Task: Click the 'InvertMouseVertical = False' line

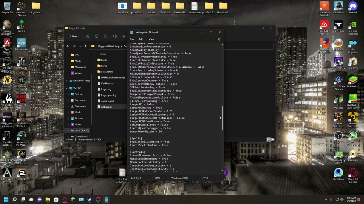Action: 150,155
